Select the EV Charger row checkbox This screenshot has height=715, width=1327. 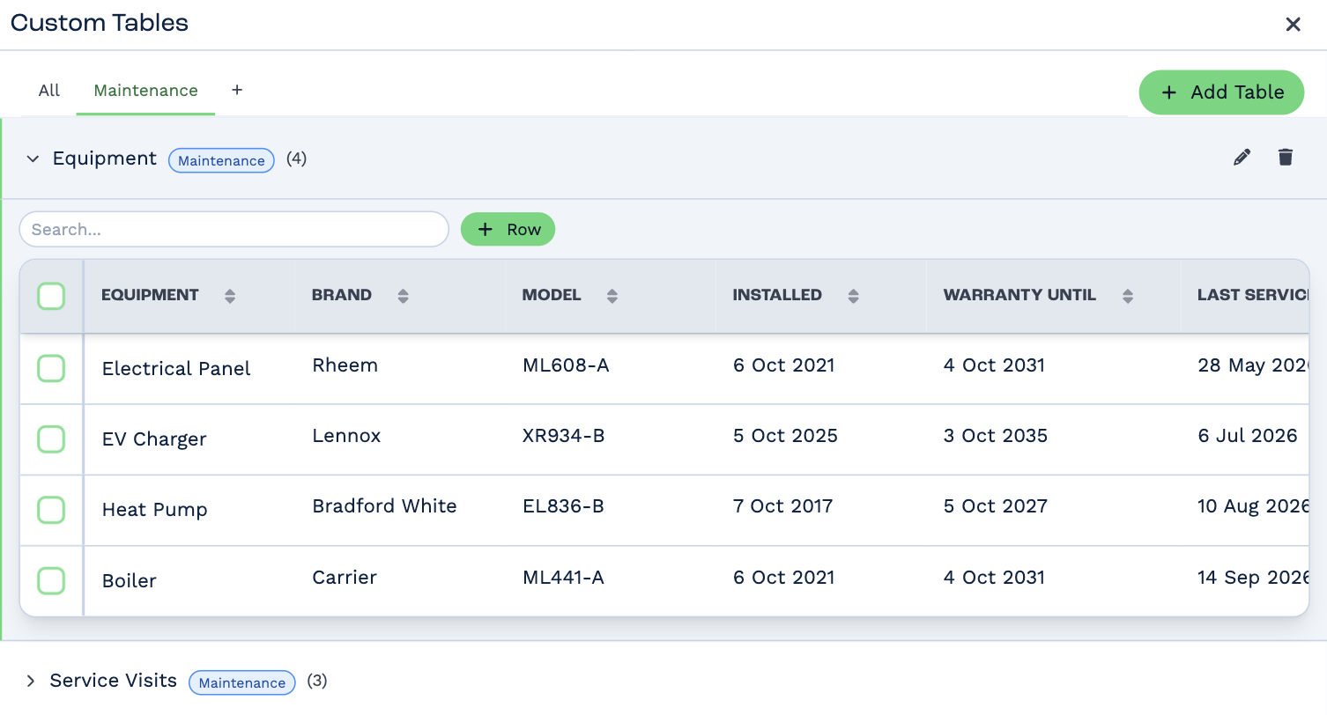pyautogui.click(x=51, y=439)
